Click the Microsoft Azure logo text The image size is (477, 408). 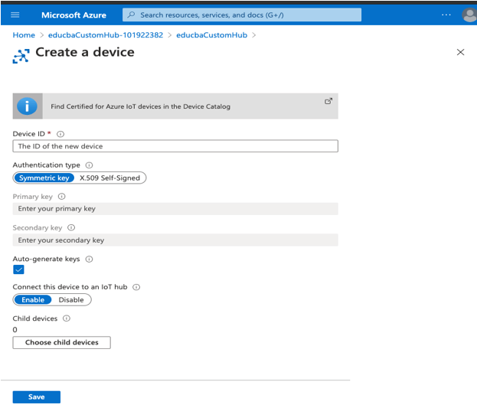coord(74,15)
